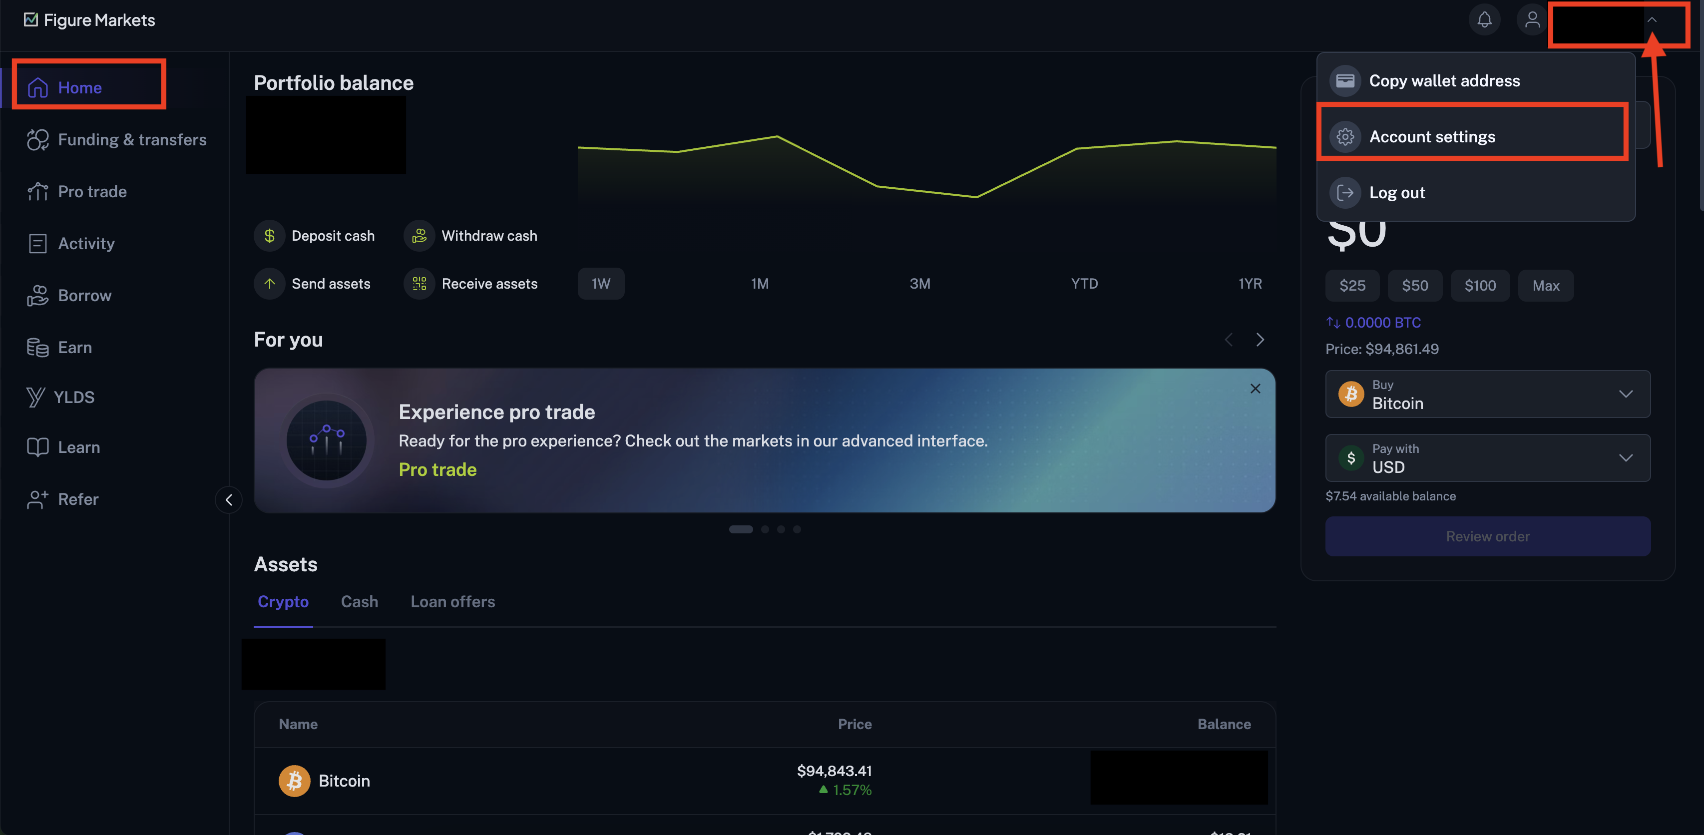Choose the $25 preset amount
The width and height of the screenshot is (1704, 835).
pyautogui.click(x=1352, y=286)
